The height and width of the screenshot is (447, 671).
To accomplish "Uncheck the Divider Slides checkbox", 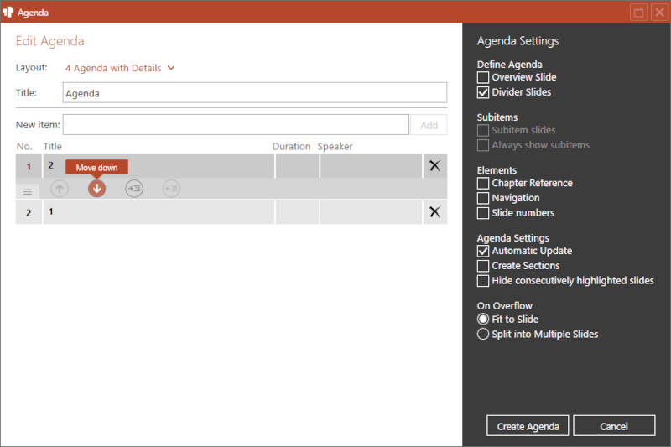I will [483, 92].
